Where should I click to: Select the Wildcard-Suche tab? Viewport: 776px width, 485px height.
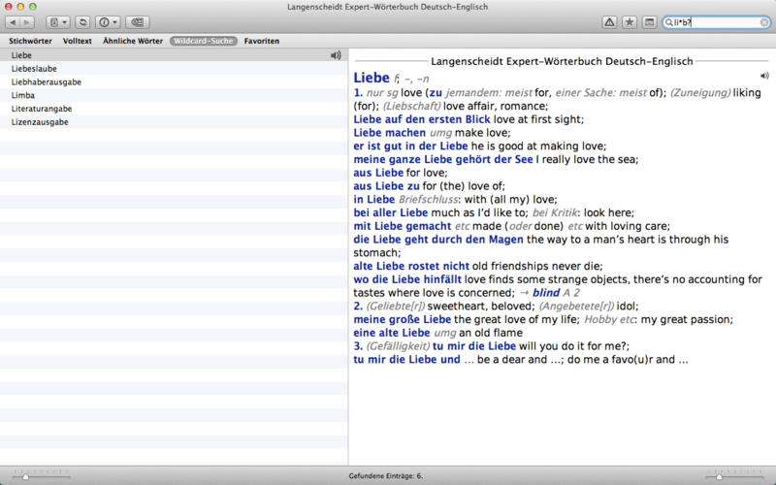coord(204,41)
